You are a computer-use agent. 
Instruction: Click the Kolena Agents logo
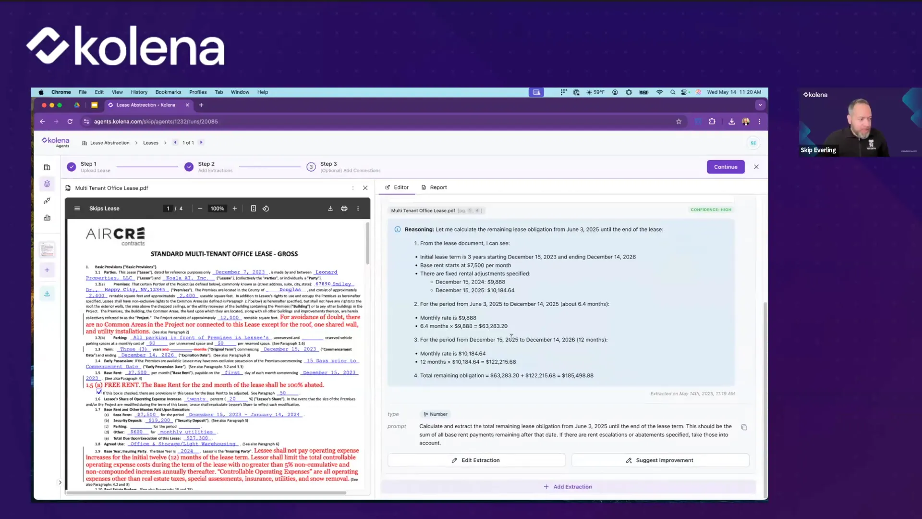pos(56,142)
